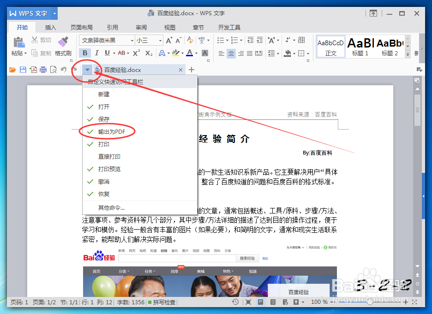The image size is (432, 314).
Task: Switch to the 插入 tab
Action: [50, 28]
